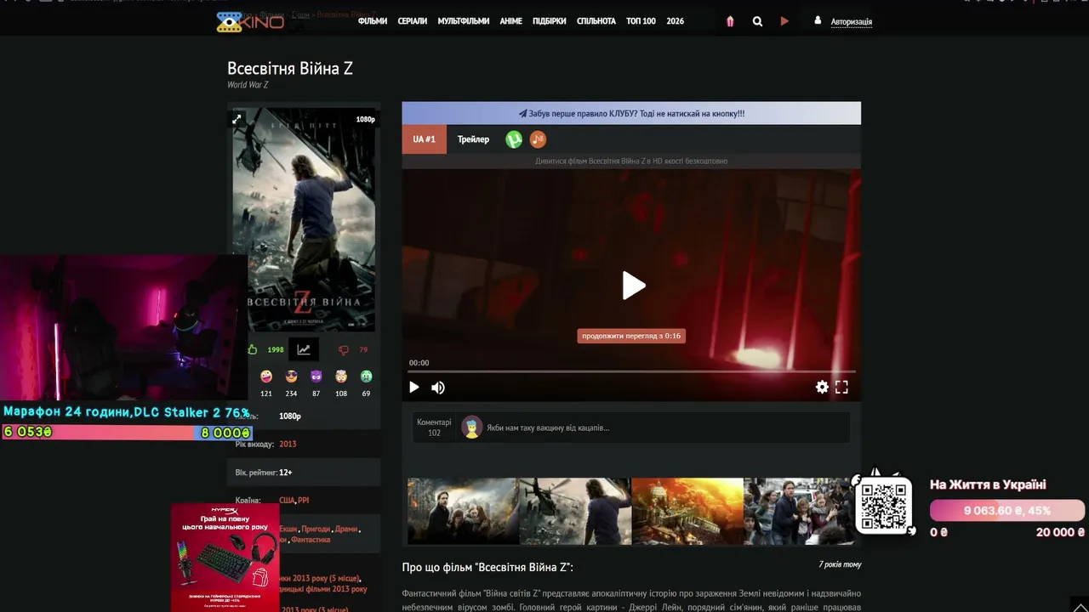
Task: Select the UA #1 player tab
Action: [424, 139]
